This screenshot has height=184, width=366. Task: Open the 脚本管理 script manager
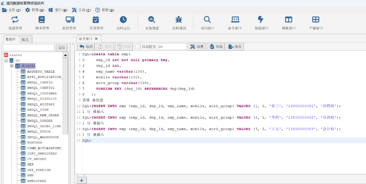click(x=42, y=23)
